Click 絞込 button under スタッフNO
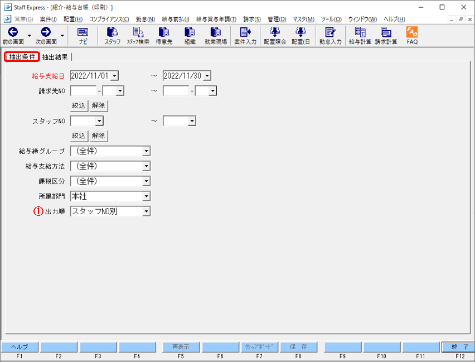Viewport: 475px width, 362px height. pos(79,136)
